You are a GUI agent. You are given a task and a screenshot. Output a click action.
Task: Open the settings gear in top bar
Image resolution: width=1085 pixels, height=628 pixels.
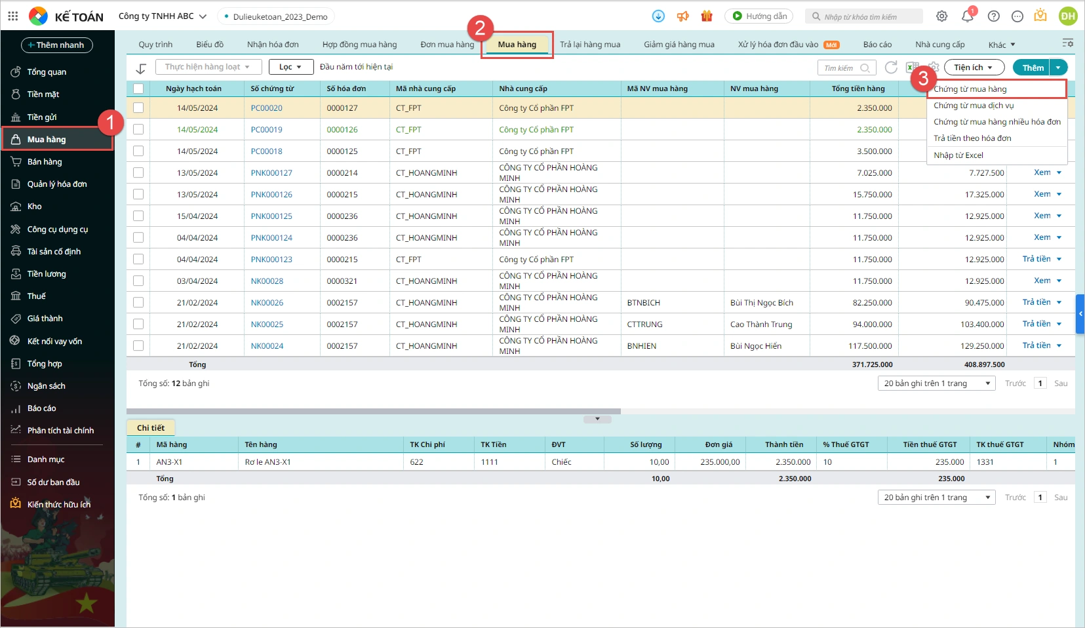[x=942, y=16]
